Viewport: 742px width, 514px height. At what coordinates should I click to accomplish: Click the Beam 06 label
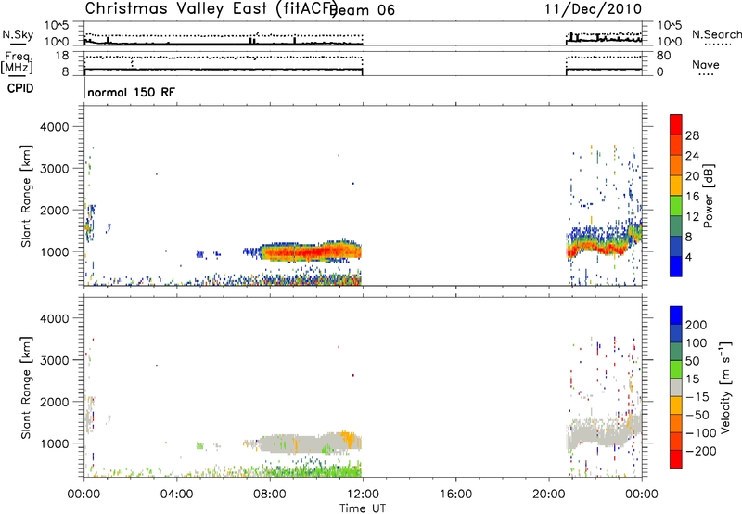[362, 10]
